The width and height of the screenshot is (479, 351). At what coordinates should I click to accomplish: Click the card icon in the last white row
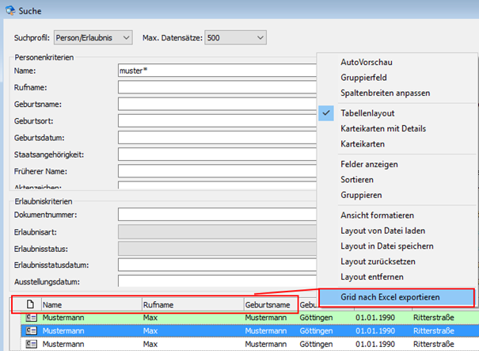click(32, 344)
